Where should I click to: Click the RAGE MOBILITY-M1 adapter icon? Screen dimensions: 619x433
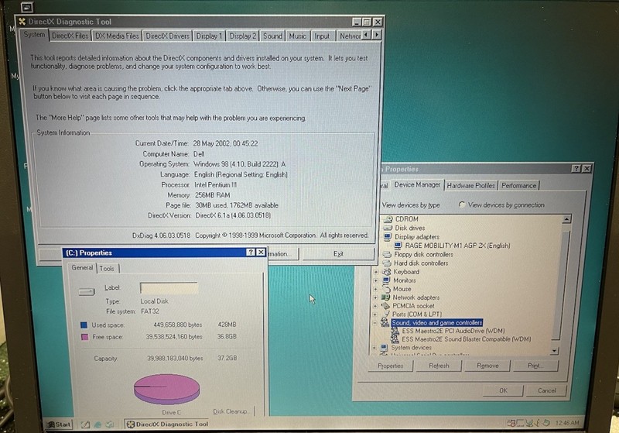398,246
